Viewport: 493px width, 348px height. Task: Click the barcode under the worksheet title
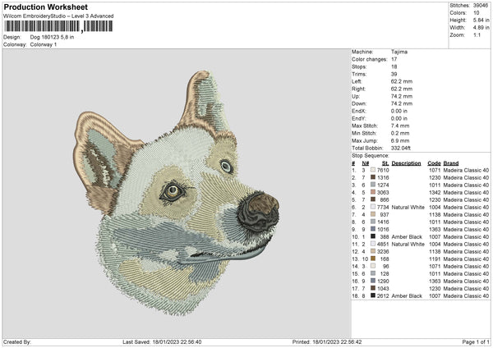pyautogui.click(x=56, y=27)
